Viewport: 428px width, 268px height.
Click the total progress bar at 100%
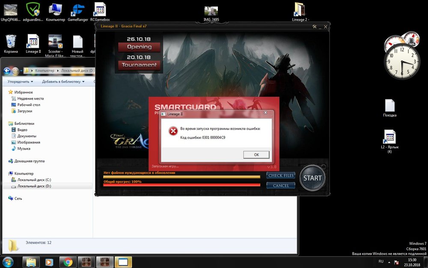click(181, 185)
